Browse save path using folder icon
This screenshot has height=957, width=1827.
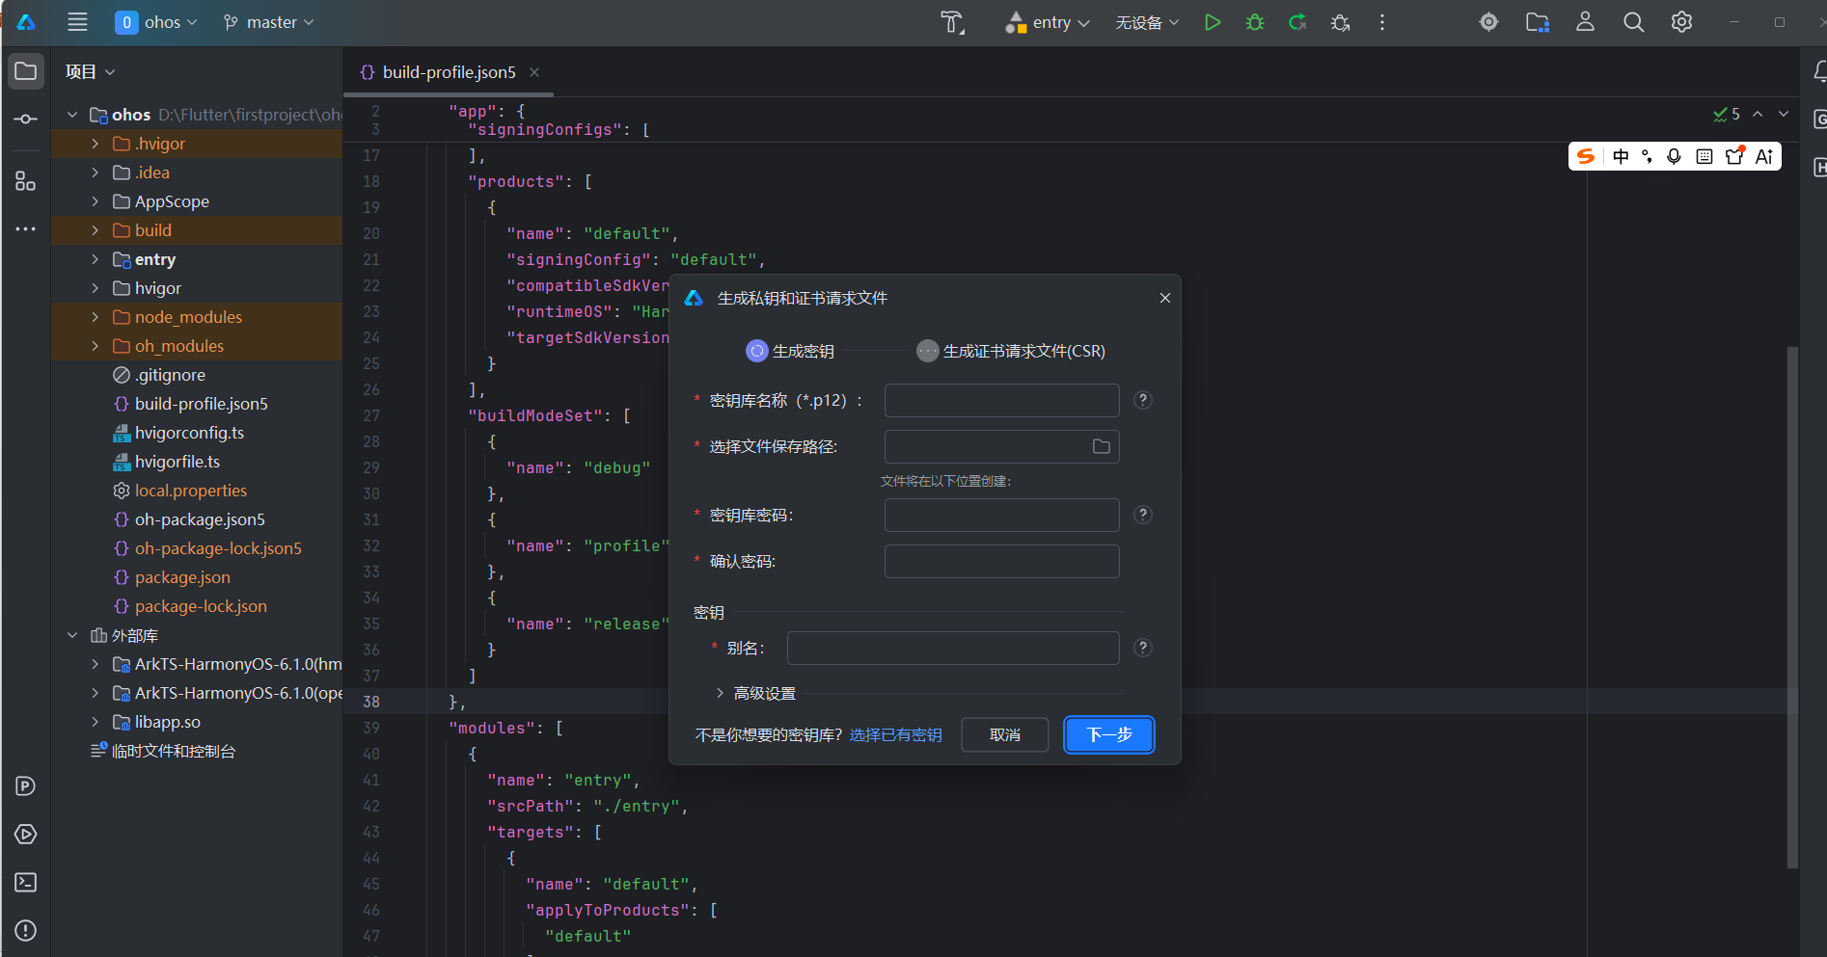point(1101,446)
